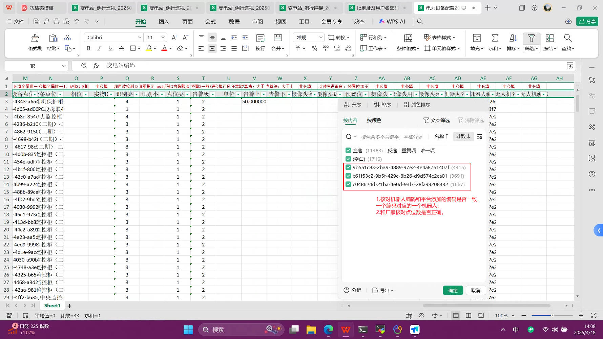Click the Undo arrow icon

77,22
